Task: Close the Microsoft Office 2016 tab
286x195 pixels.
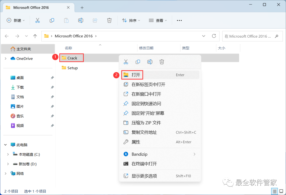Action: click(68, 7)
